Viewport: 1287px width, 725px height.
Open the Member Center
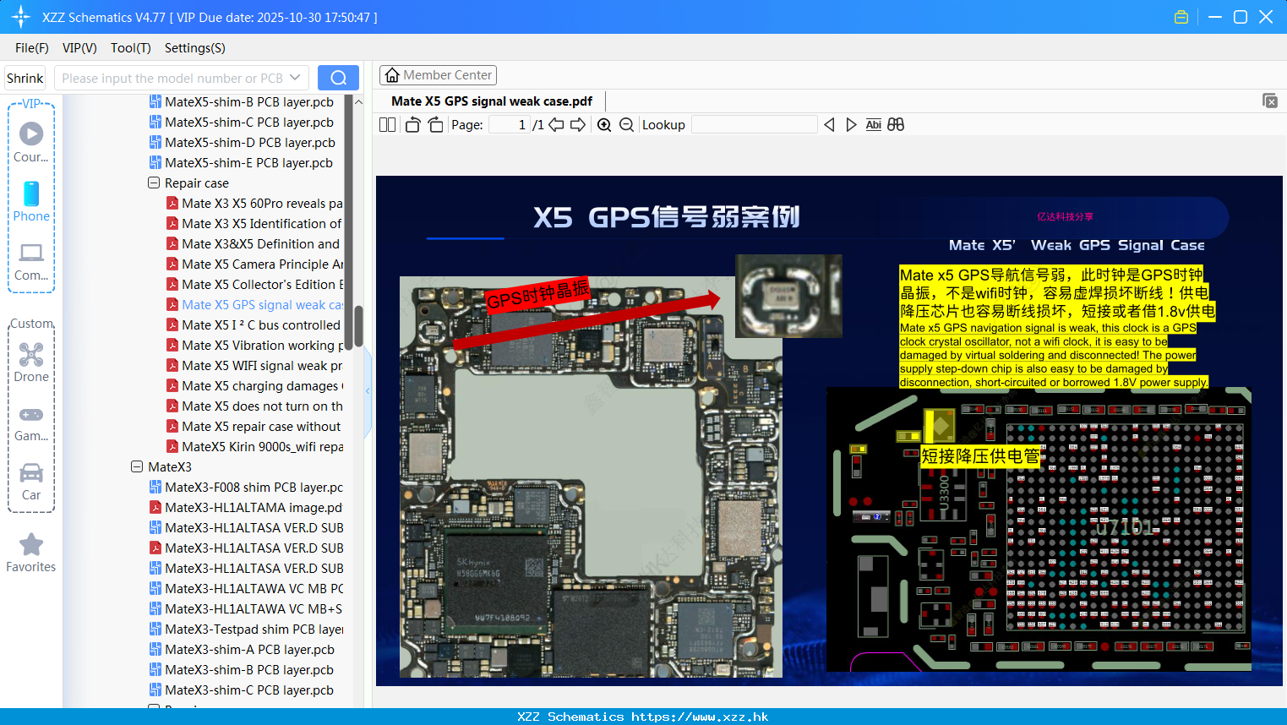click(438, 75)
